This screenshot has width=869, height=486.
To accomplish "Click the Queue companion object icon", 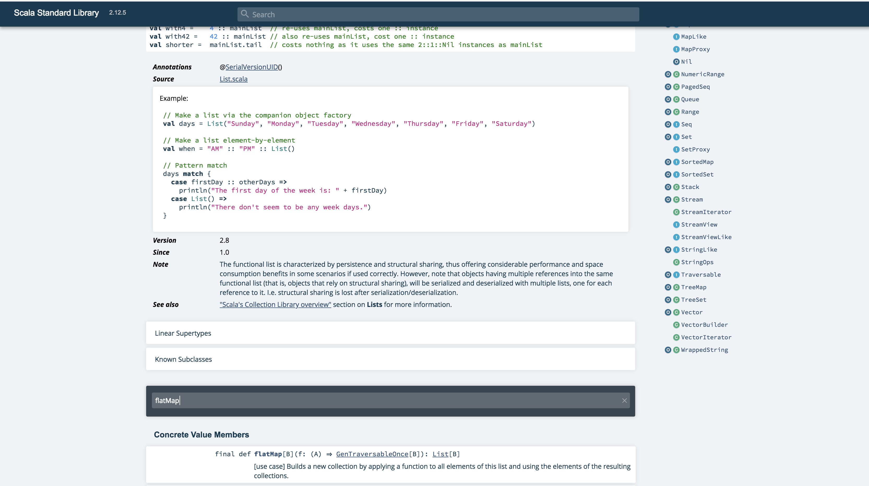I will 668,99.
